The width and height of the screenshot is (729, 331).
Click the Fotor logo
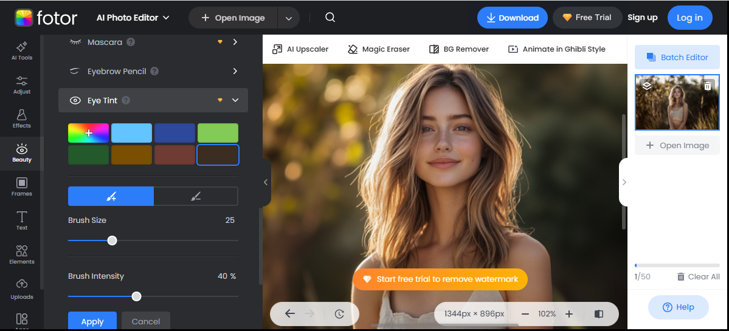pos(46,18)
